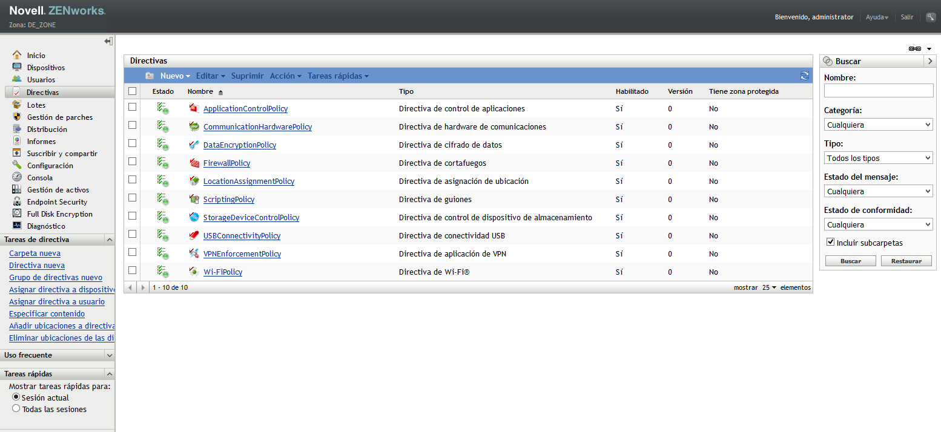
Task: Click the Buscar button in search panel
Action: pyautogui.click(x=850, y=261)
